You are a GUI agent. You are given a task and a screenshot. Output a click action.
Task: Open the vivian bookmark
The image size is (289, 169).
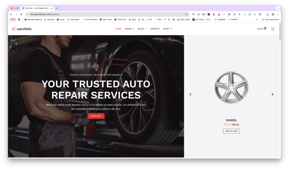tap(61, 19)
